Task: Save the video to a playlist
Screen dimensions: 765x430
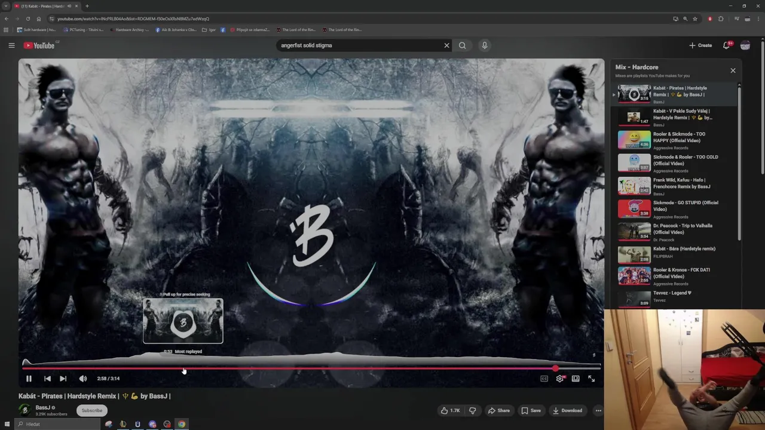Action: tap(531, 410)
